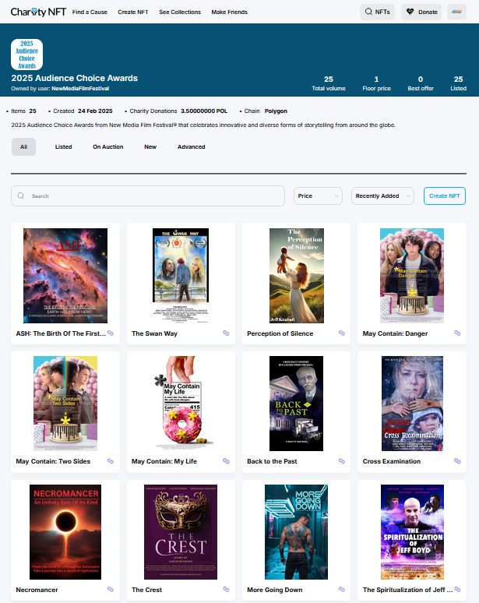The width and height of the screenshot is (479, 603).
Task: Click the chain icon on May Contain: My Life
Action: tap(226, 461)
